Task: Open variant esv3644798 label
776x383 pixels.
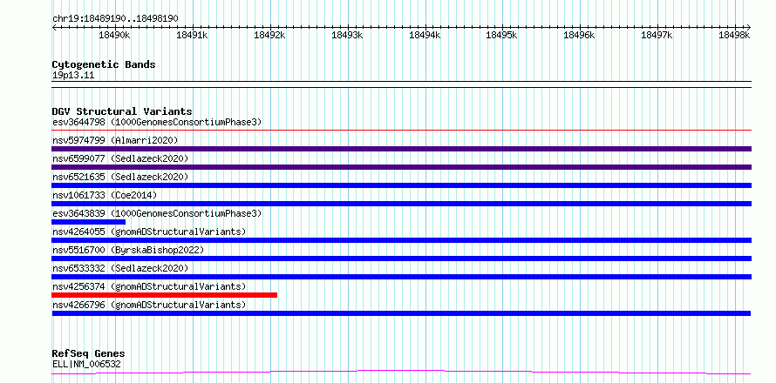Action: (x=157, y=122)
